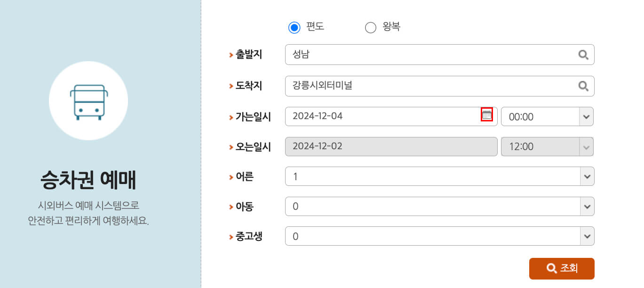Image resolution: width=644 pixels, height=288 pixels.
Task: Open the departure time dropdown showing 00:00
Action: (547, 116)
